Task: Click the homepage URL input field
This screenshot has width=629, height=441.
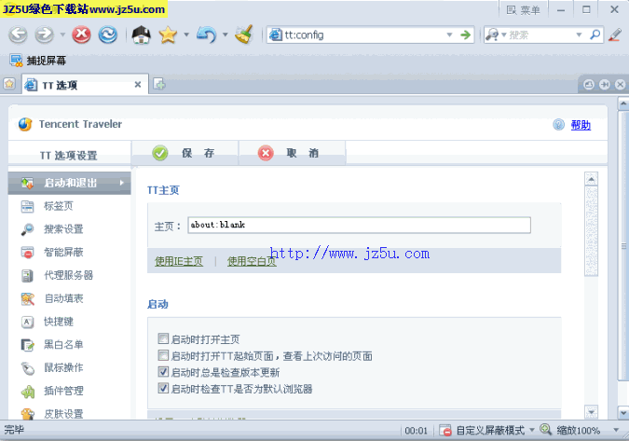Action: tap(359, 225)
